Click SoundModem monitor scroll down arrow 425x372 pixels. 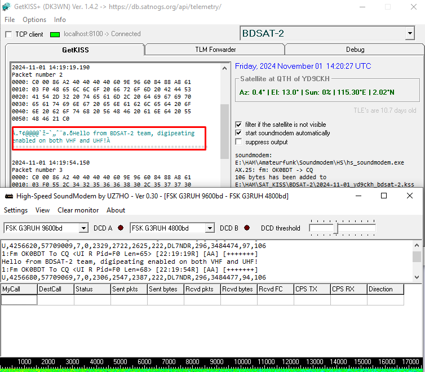pos(417,277)
